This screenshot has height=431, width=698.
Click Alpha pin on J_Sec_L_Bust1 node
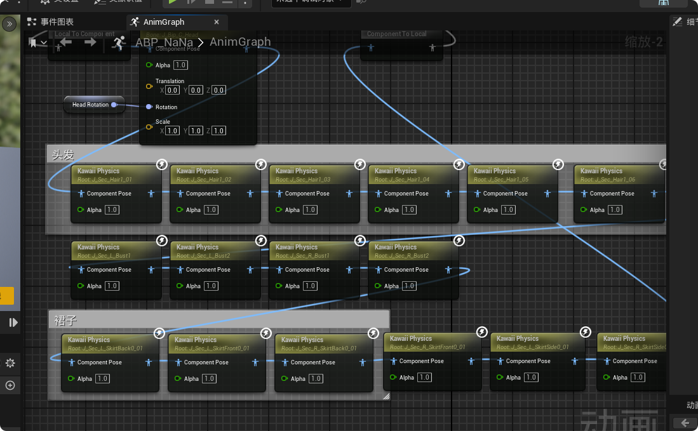pos(81,286)
